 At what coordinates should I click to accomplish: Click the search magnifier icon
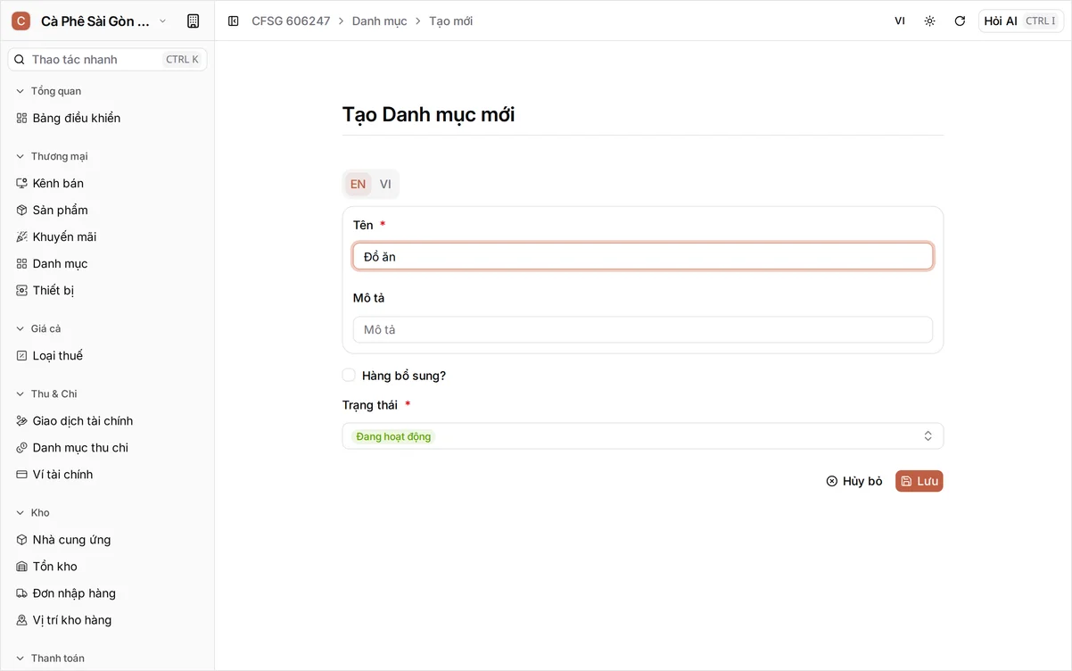click(x=20, y=60)
